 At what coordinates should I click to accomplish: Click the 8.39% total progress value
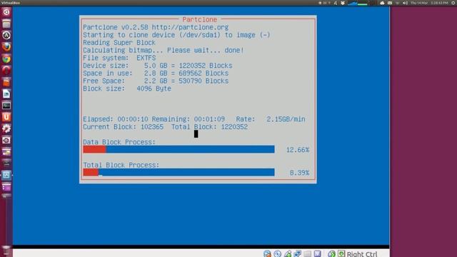coord(299,173)
